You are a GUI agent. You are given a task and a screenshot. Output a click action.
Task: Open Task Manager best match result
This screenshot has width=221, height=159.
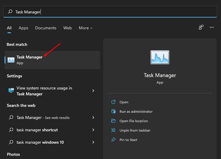tap(52, 60)
